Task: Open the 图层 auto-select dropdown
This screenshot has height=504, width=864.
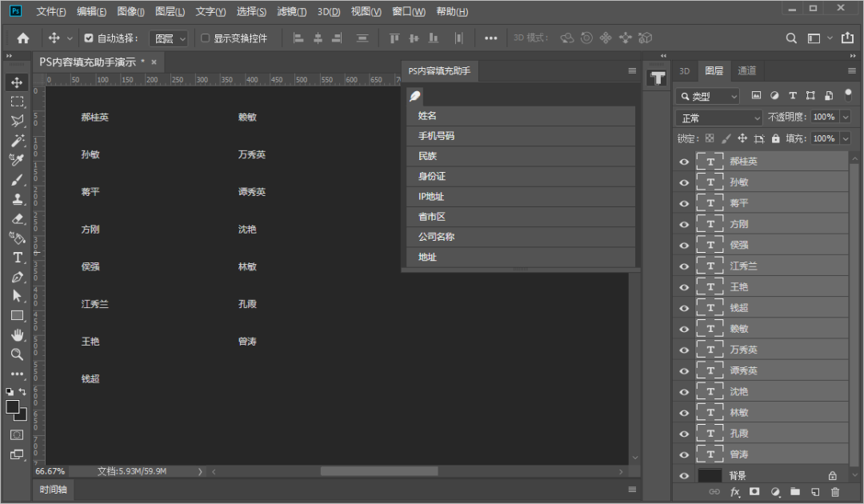Action: click(x=169, y=38)
